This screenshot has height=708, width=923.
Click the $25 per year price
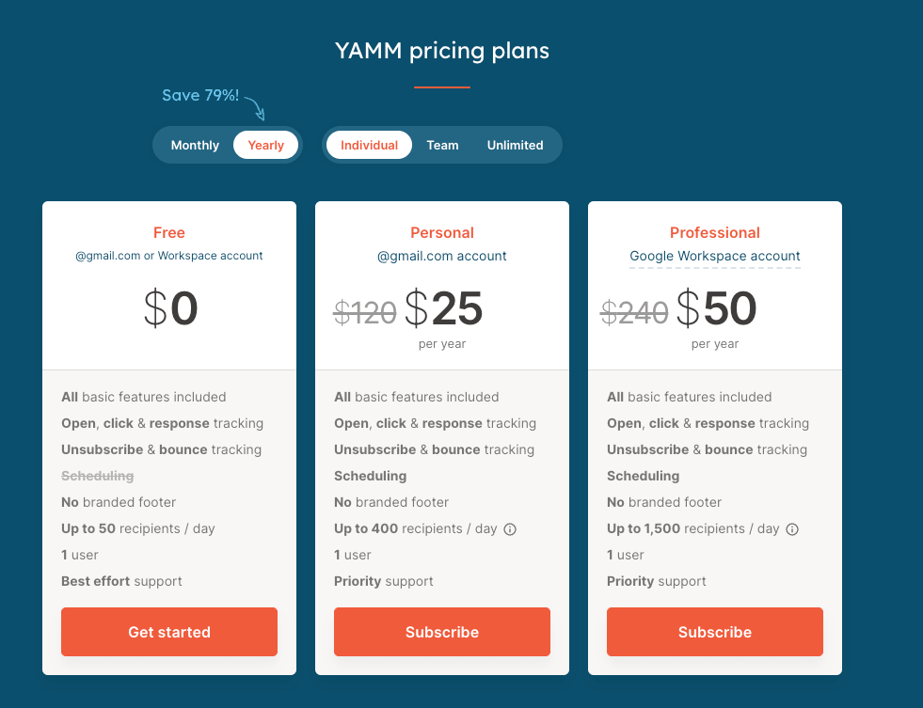pyautogui.click(x=444, y=309)
